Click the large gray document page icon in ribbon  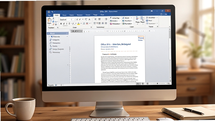(x=142, y=19)
